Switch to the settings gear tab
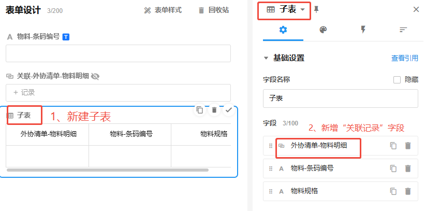This screenshot has width=425, height=211. click(283, 30)
